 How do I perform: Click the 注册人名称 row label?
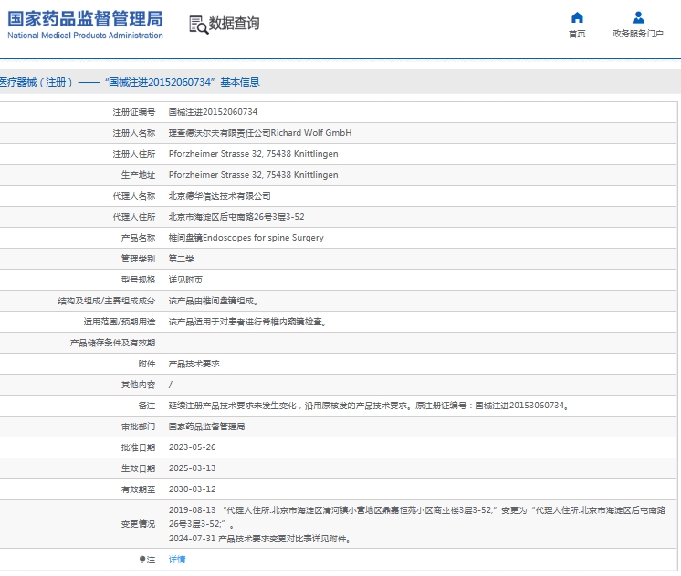(x=134, y=133)
